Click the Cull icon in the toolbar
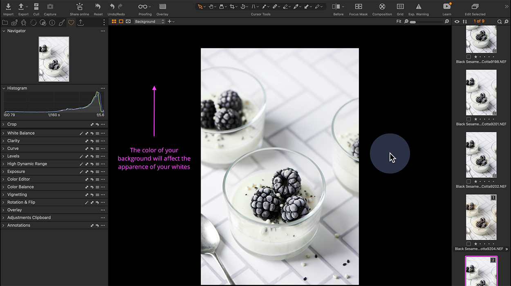Screen dimensions: 511x286 click(36, 6)
